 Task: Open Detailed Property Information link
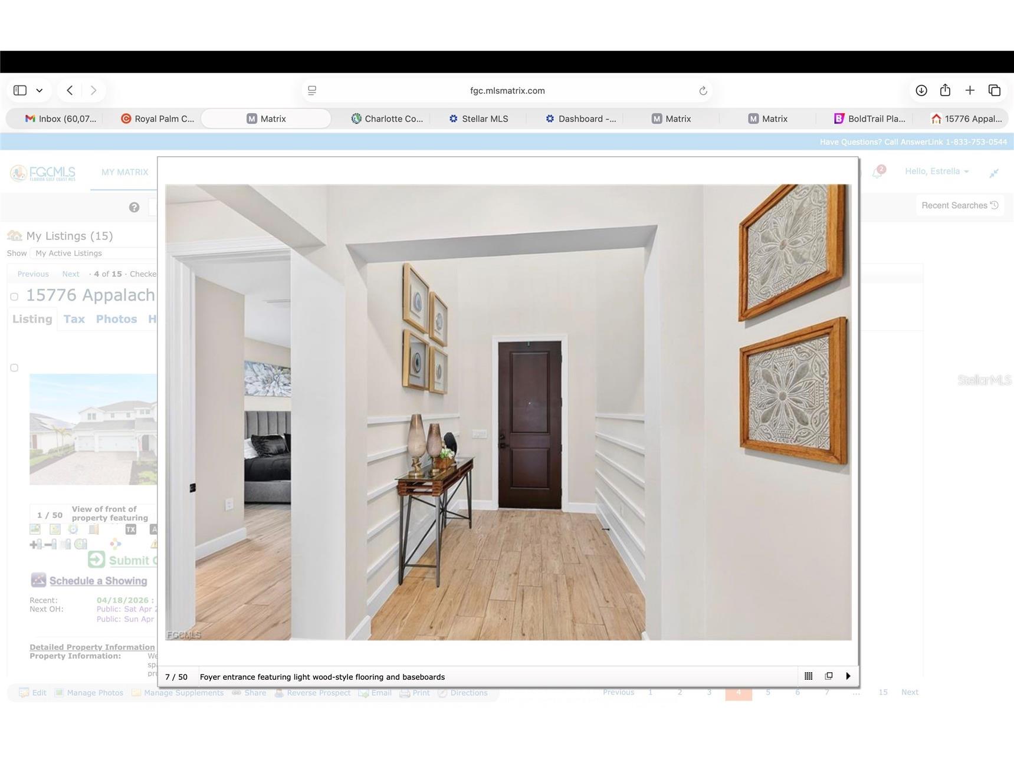(x=92, y=647)
